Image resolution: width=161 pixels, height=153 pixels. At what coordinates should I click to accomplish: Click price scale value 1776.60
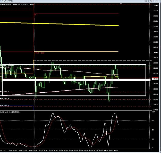tap(155, 6)
